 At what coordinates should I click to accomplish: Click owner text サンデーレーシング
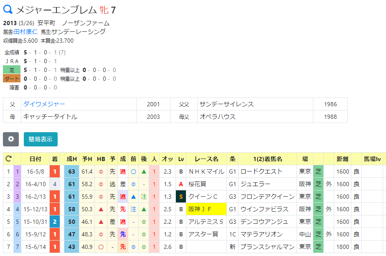(79, 32)
